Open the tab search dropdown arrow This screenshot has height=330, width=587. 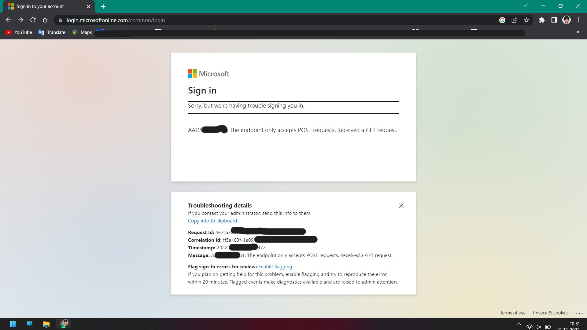526,6
